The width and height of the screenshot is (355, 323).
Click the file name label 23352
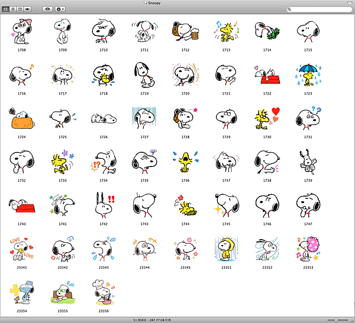pos(267,267)
